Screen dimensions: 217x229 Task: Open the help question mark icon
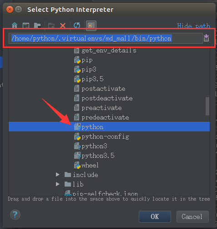point(15,214)
